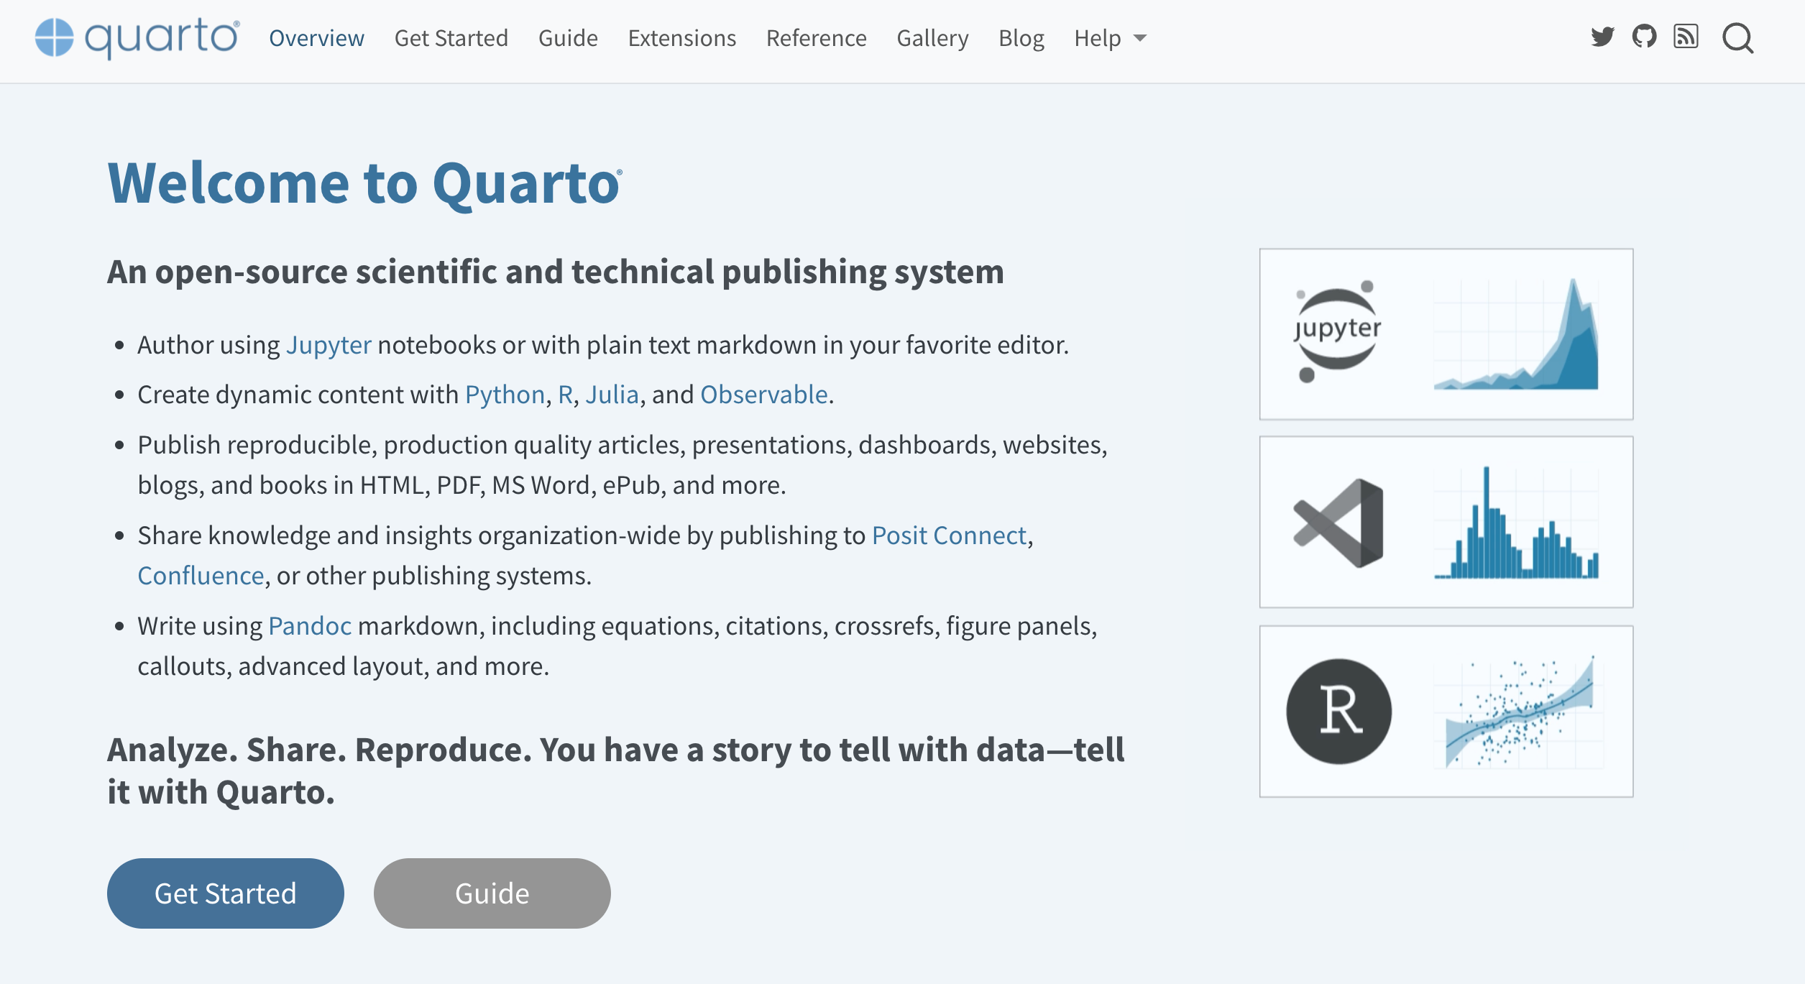Open the Reference nav item

pyautogui.click(x=816, y=38)
